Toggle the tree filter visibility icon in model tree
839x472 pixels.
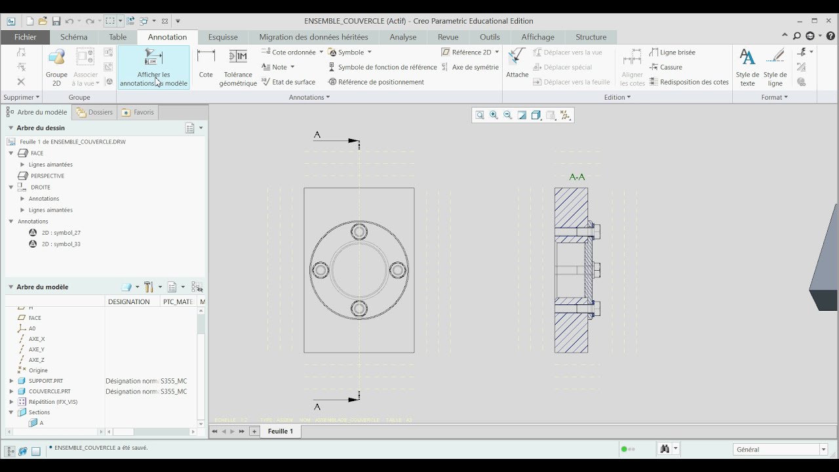(x=197, y=287)
